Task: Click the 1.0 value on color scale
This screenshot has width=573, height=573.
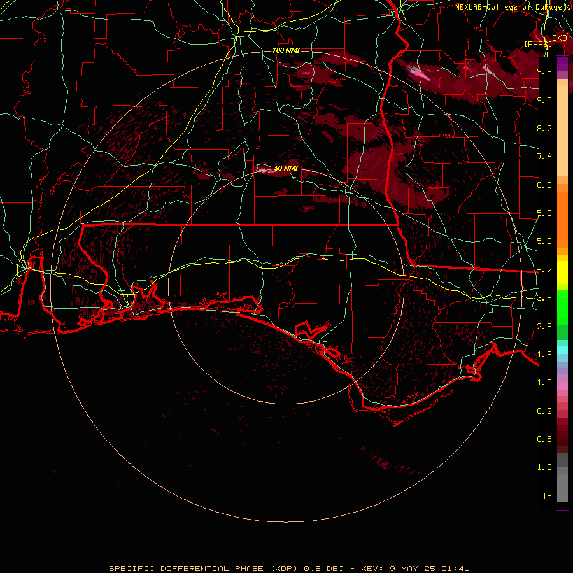Action: pyautogui.click(x=544, y=383)
